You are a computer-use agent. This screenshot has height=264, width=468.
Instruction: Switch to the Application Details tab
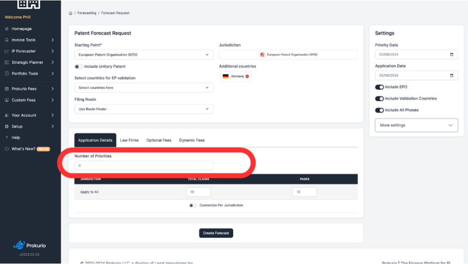click(x=95, y=140)
